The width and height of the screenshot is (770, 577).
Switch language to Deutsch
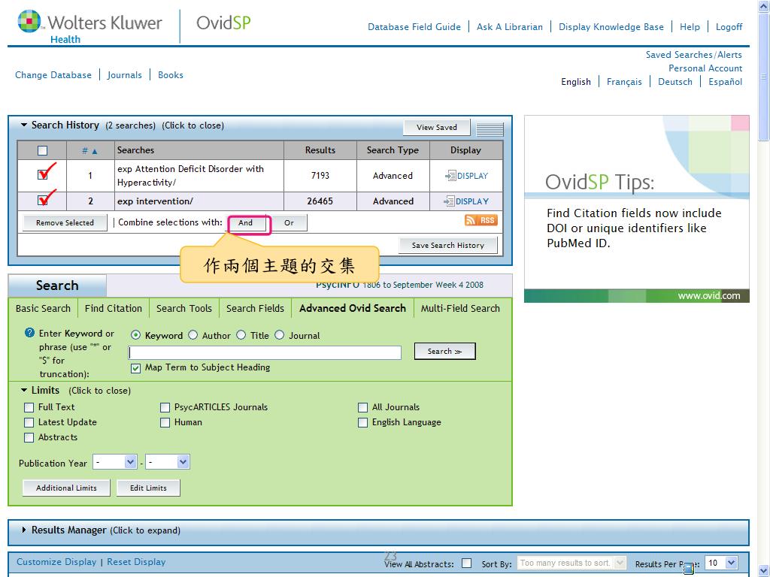pos(675,82)
